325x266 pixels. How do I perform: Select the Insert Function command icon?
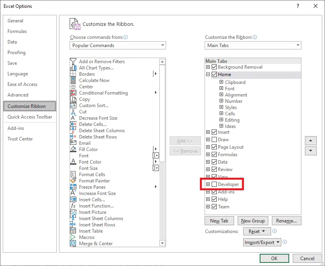click(74, 206)
